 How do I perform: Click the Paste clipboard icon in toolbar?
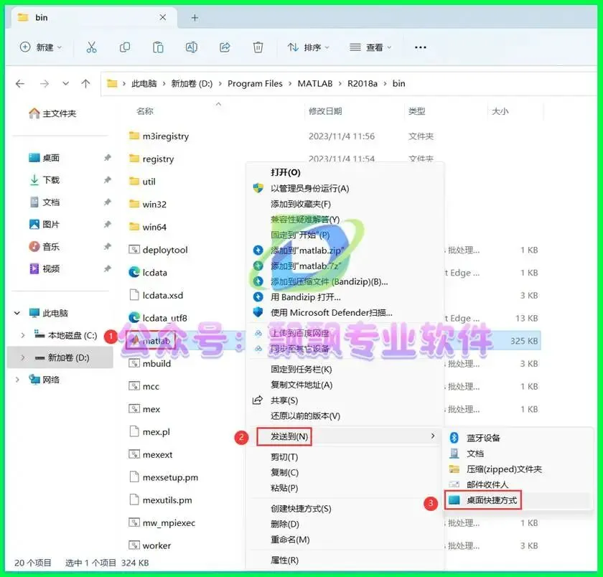coord(158,47)
